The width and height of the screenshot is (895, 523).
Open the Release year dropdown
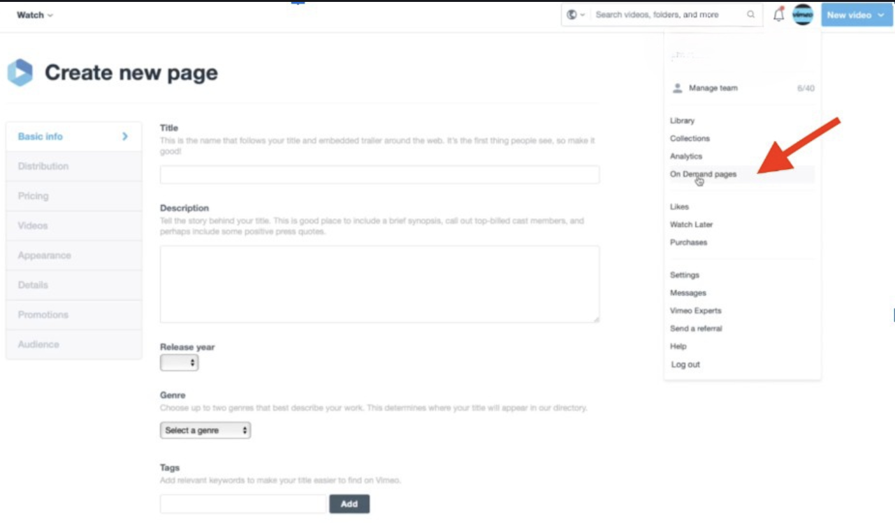coord(179,363)
